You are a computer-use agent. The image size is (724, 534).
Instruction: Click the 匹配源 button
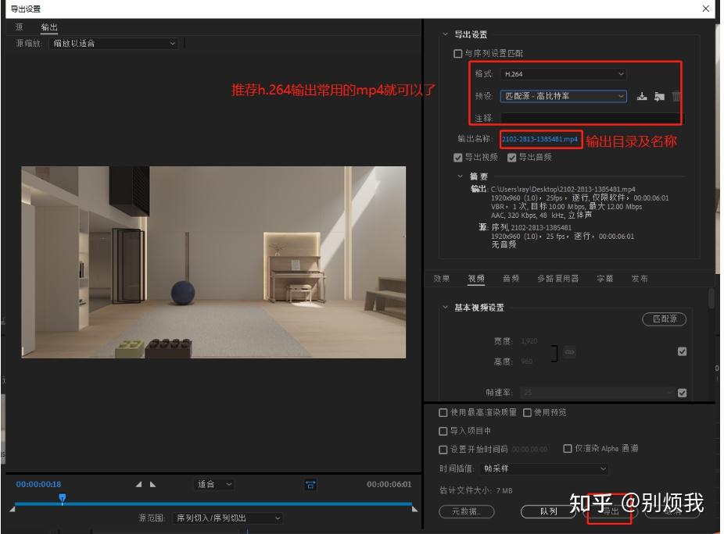tap(664, 319)
